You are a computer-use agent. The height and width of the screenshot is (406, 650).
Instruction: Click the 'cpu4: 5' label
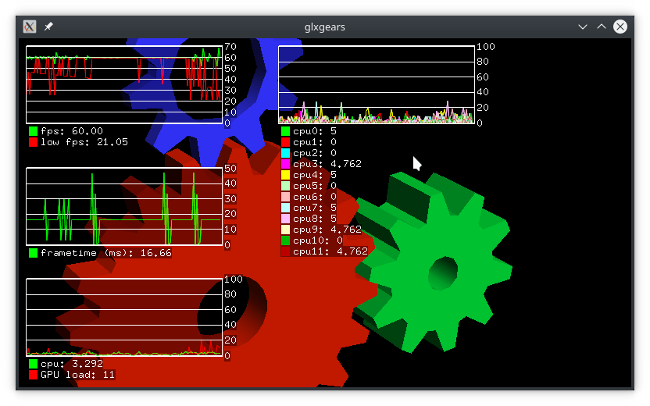click(x=315, y=175)
